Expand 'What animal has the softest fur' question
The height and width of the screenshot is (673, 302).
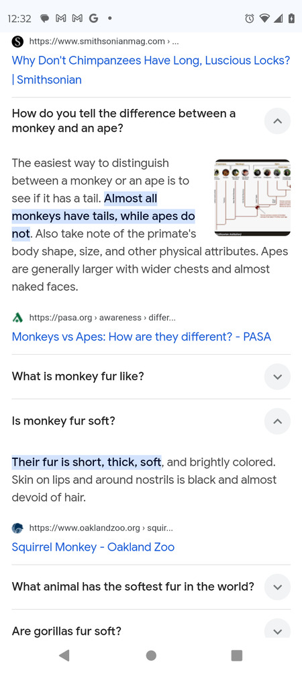277,587
